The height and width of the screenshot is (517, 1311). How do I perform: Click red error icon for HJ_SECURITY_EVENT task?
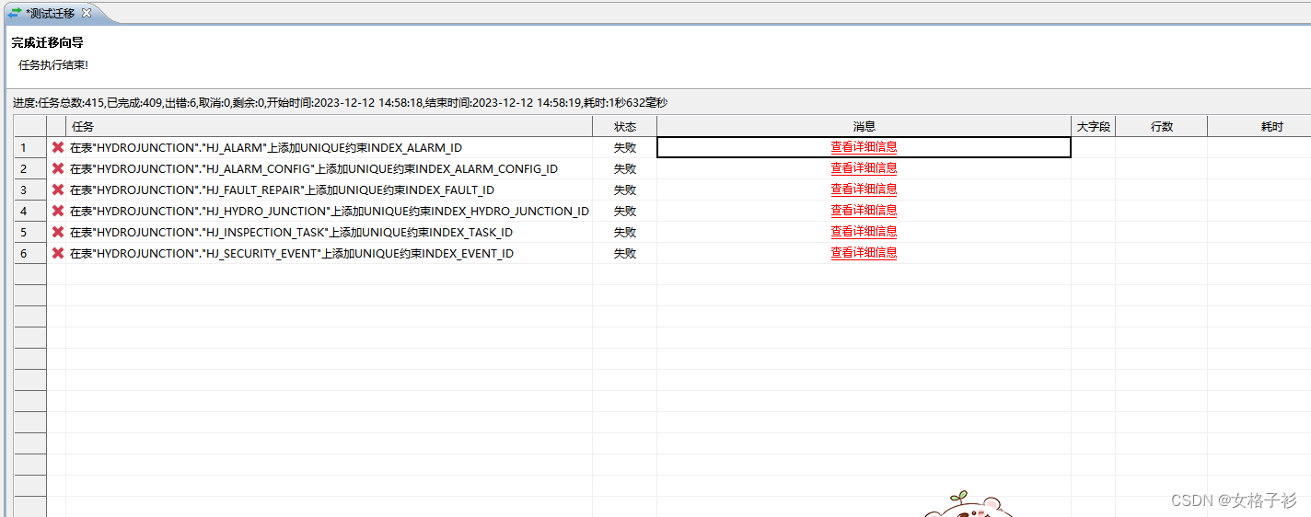[x=58, y=253]
